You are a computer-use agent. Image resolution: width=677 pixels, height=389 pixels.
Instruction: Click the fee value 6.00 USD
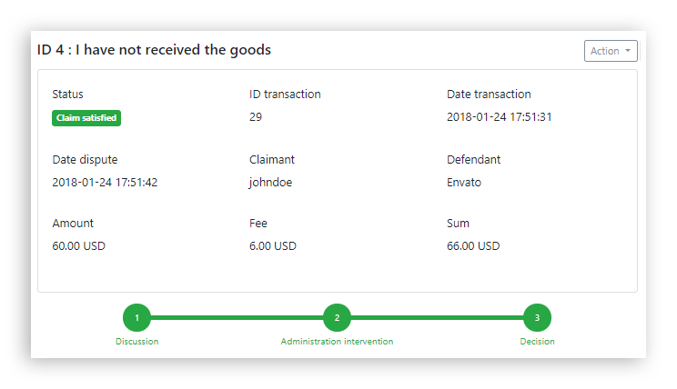273,245
